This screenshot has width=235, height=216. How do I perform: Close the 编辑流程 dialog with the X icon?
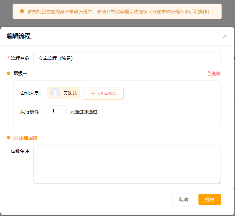click(x=225, y=36)
